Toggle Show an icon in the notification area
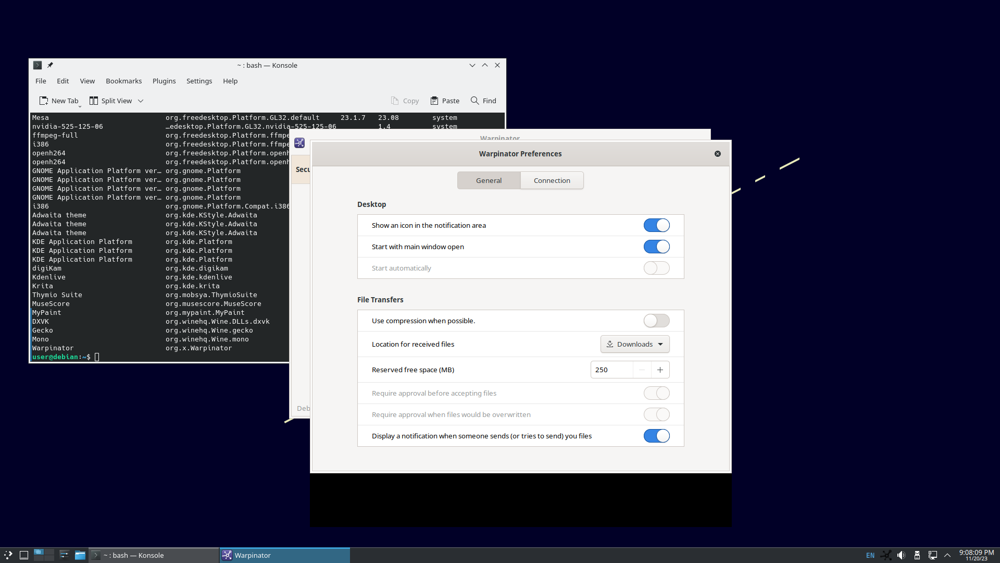The height and width of the screenshot is (563, 1000). click(656, 225)
